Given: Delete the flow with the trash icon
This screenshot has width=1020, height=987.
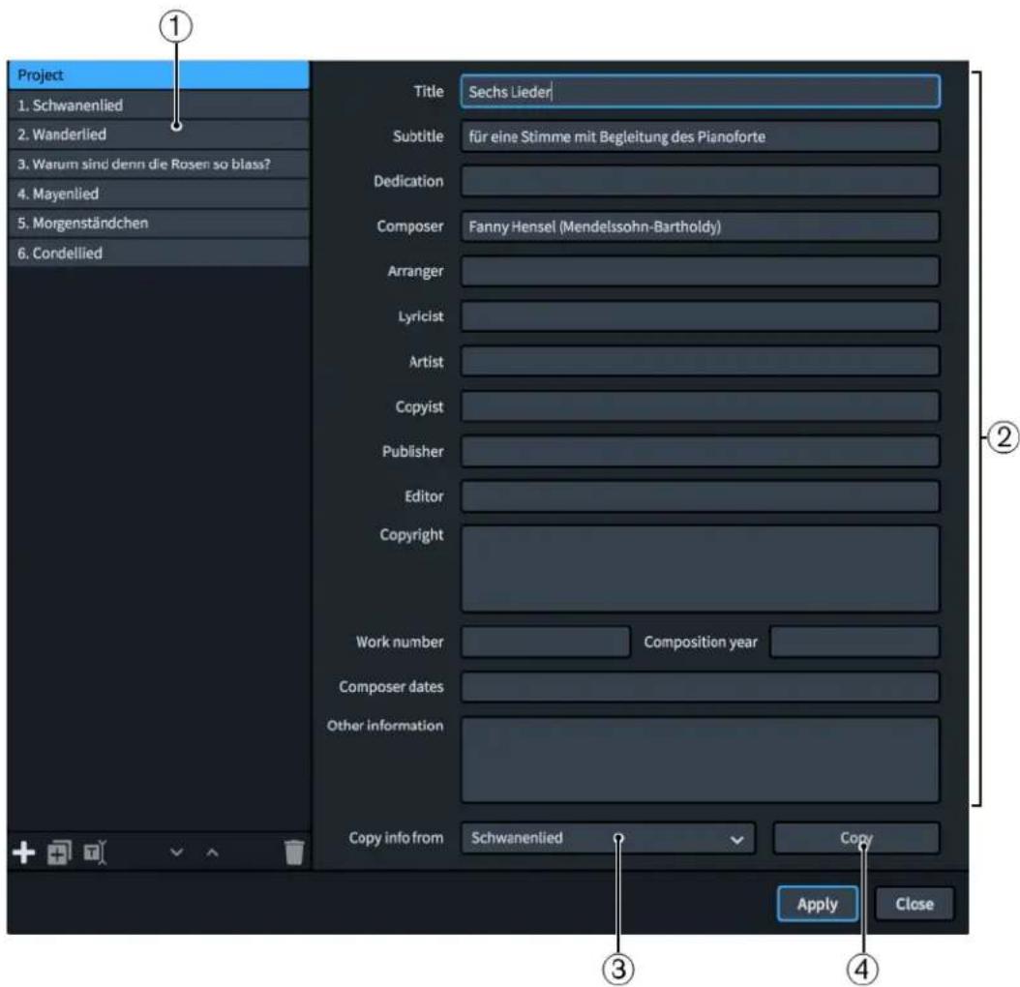Looking at the screenshot, I should (x=294, y=852).
